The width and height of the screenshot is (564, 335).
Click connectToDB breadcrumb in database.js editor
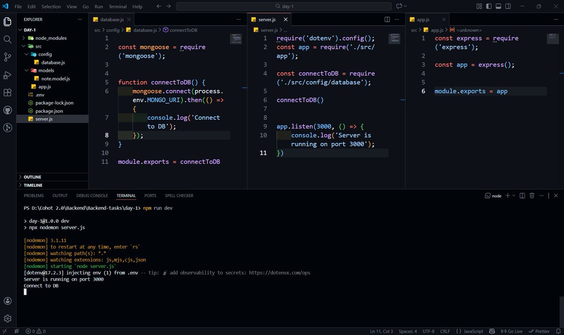(180, 30)
